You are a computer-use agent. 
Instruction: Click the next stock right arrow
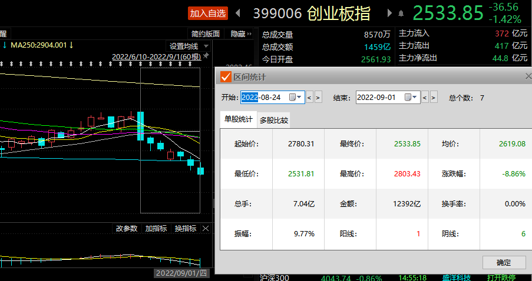389,12
